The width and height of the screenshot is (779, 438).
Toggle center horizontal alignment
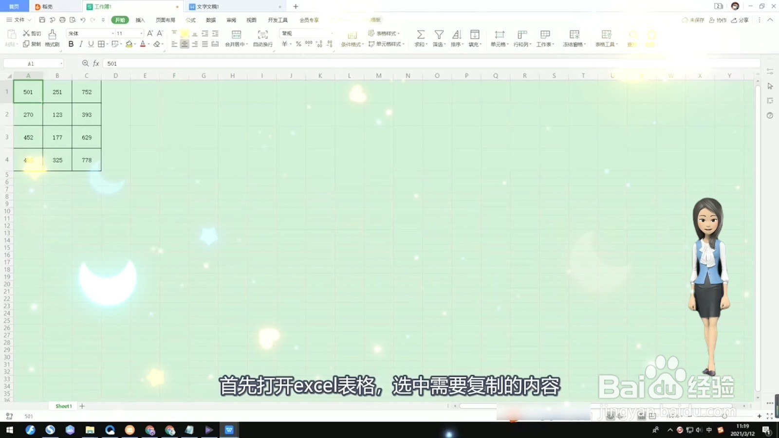coord(185,44)
